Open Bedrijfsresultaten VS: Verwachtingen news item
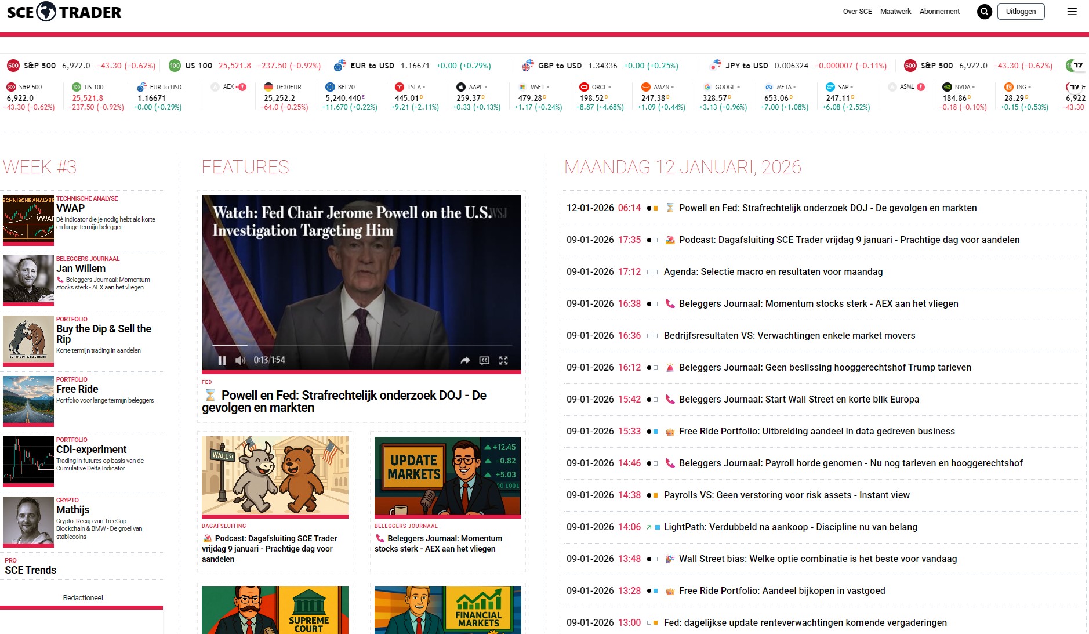 (x=789, y=336)
